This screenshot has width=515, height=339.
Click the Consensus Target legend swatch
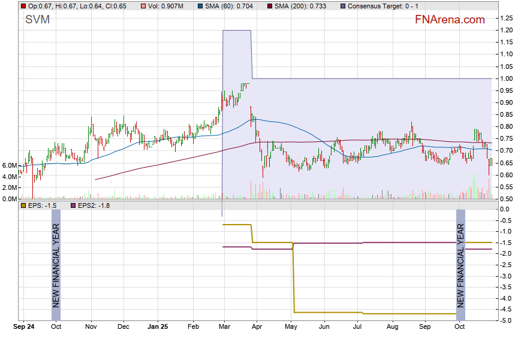[x=342, y=6]
